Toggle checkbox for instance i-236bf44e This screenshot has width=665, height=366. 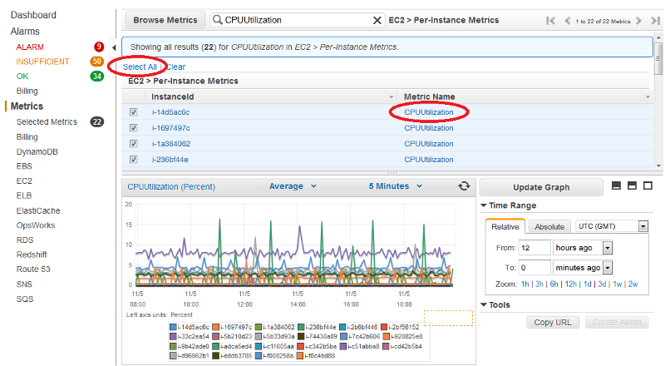point(134,160)
